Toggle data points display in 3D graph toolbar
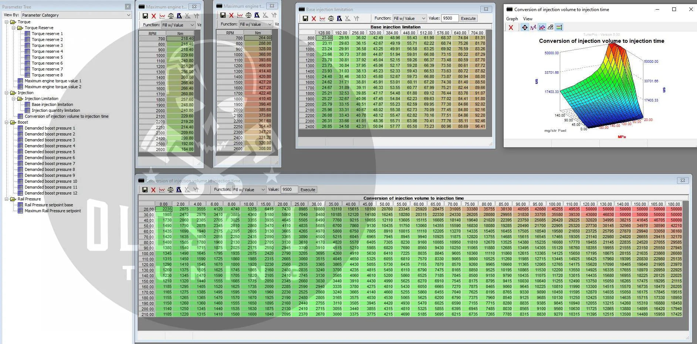The image size is (697, 344). coord(533,27)
